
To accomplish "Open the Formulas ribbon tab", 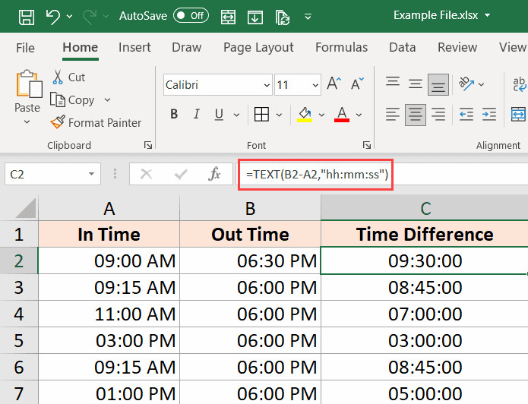I will [341, 47].
